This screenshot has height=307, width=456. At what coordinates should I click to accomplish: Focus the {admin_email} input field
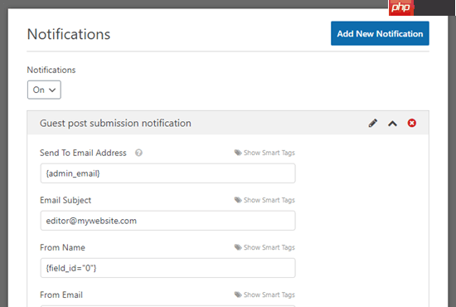point(168,173)
